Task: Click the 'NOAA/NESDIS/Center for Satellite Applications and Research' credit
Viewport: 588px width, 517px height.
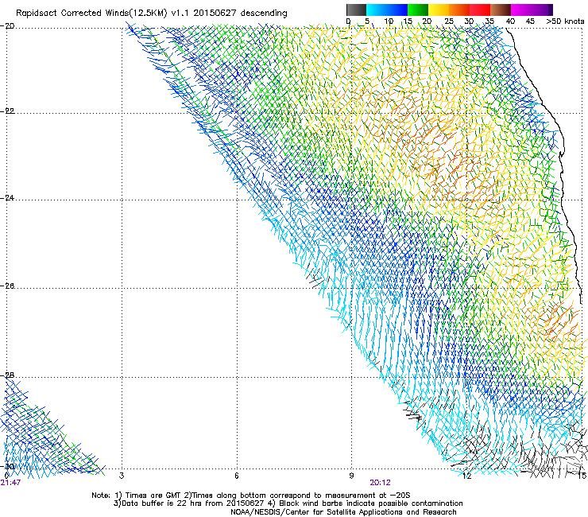Action: [x=343, y=512]
